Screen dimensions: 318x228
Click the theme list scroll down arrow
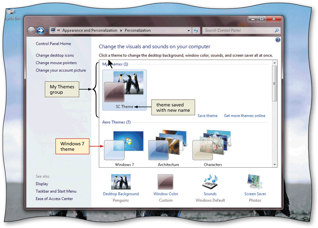tap(275, 164)
